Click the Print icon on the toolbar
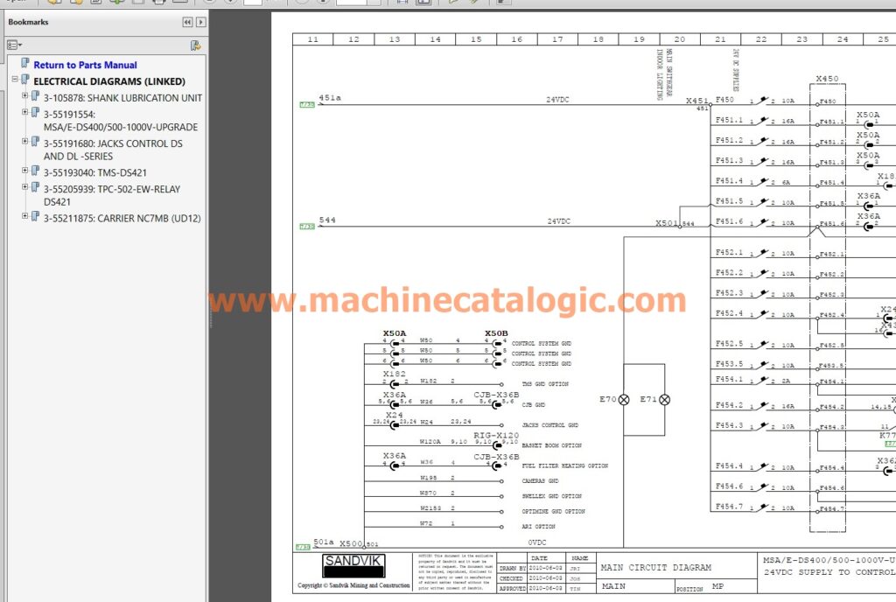This screenshot has width=896, height=602. click(160, 3)
